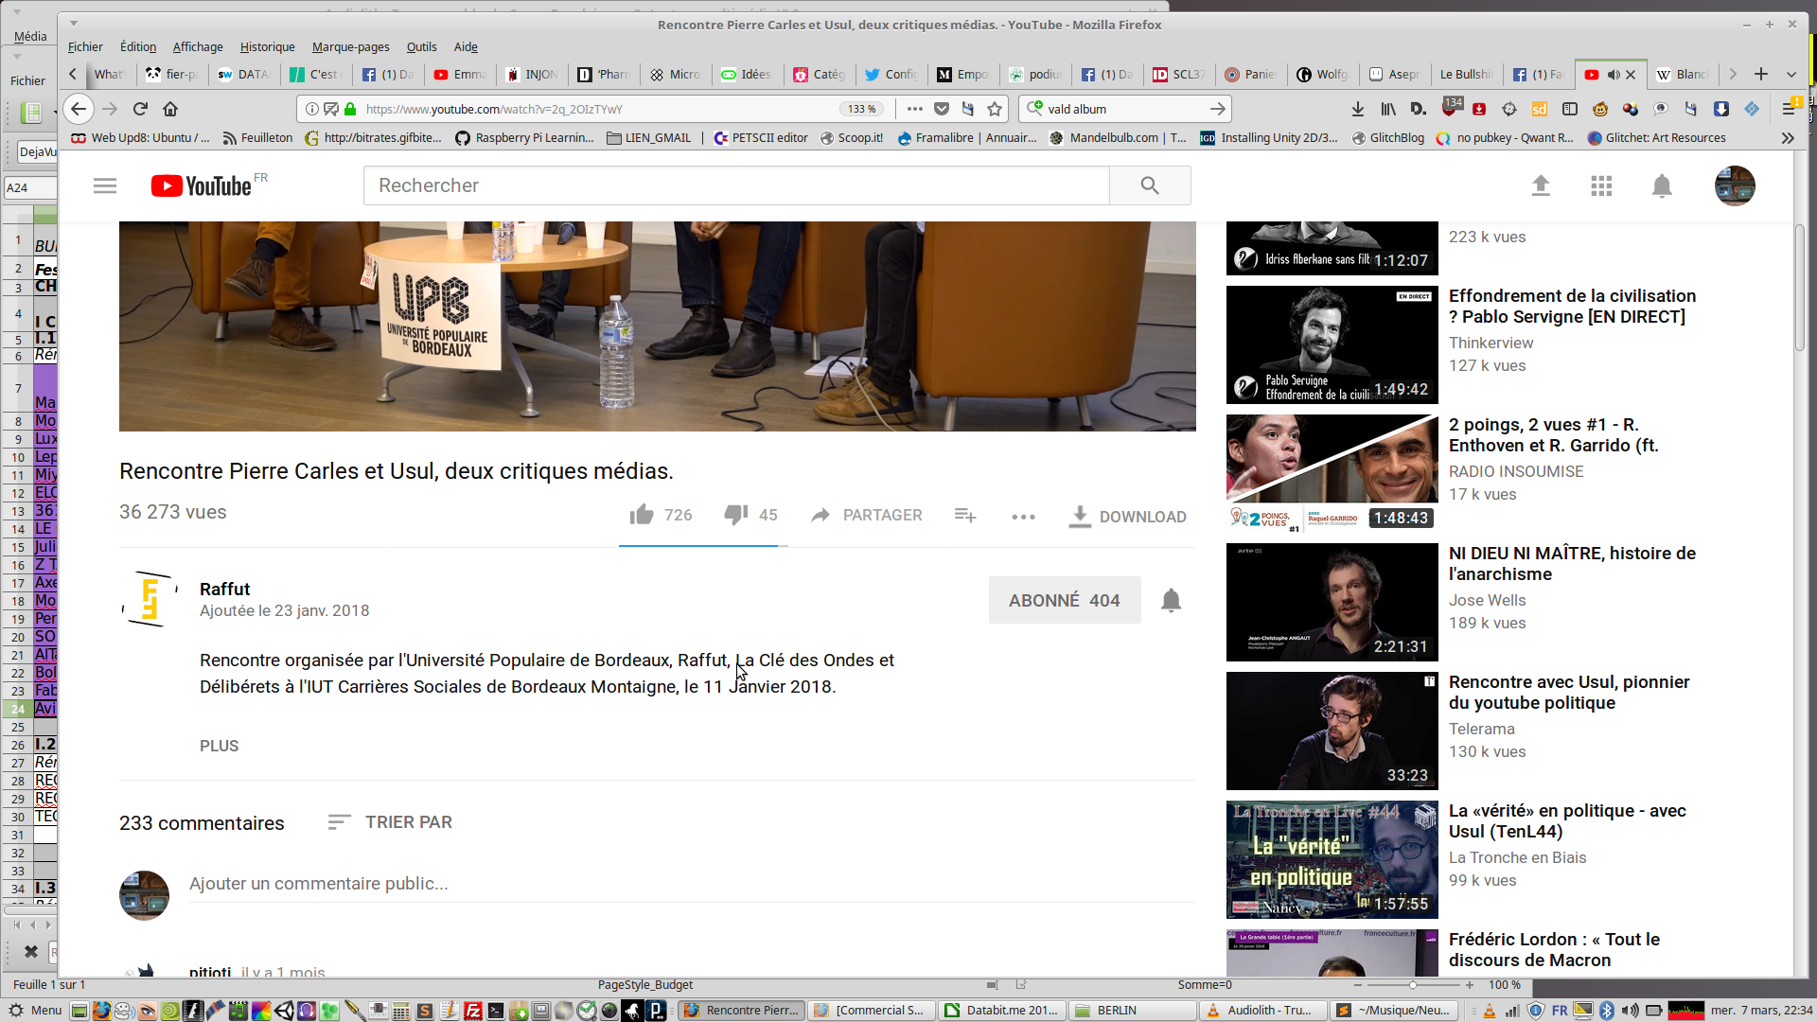Dislike the video with thumbs down icon
The height and width of the screenshot is (1022, 1817).
click(735, 515)
